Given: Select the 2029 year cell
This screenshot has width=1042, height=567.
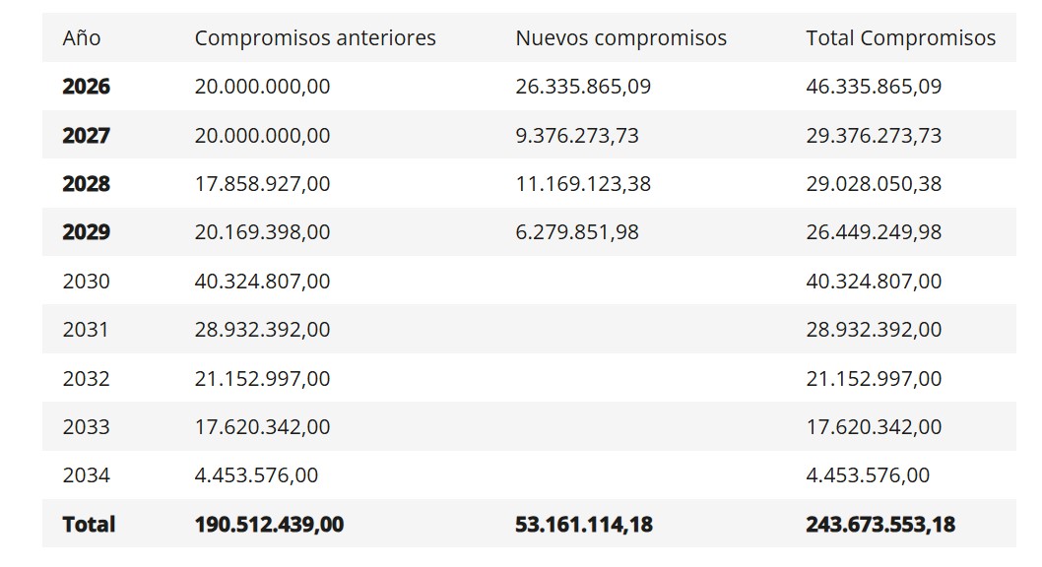Looking at the screenshot, I should [87, 232].
